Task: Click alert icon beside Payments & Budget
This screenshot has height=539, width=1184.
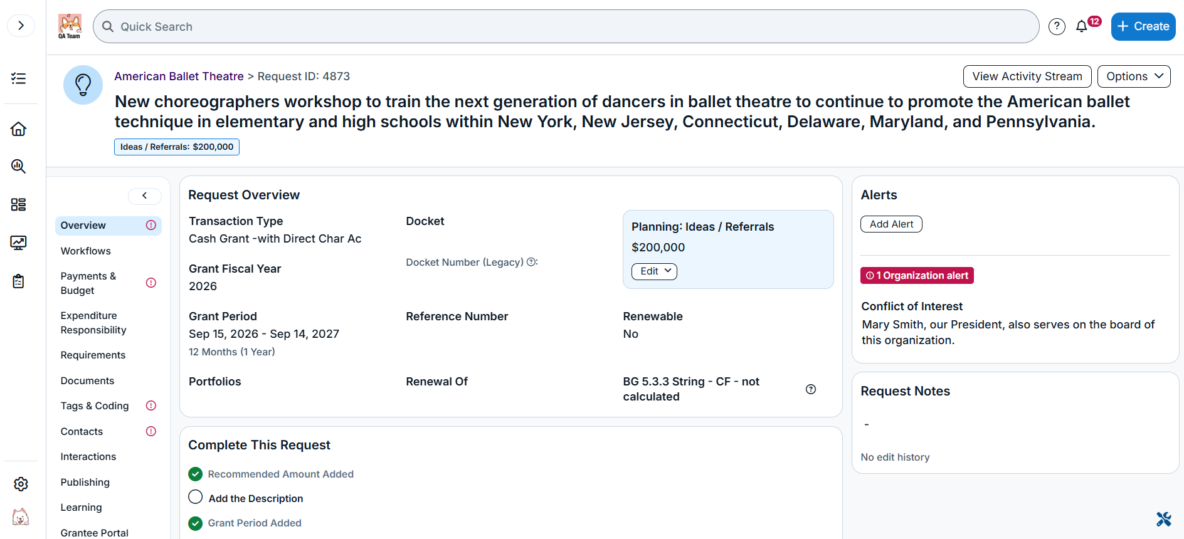Action: pyautogui.click(x=151, y=283)
